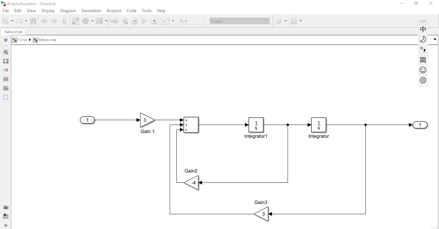Select the Gain 1 block
This screenshot has height=229, width=439.
147,120
